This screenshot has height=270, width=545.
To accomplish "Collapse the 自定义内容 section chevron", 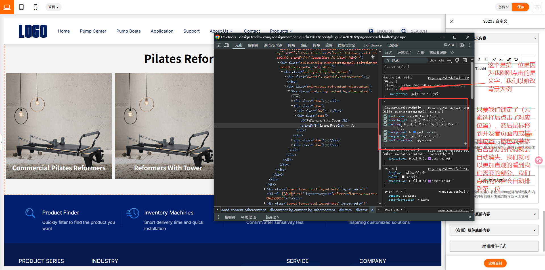I will (534, 38).
